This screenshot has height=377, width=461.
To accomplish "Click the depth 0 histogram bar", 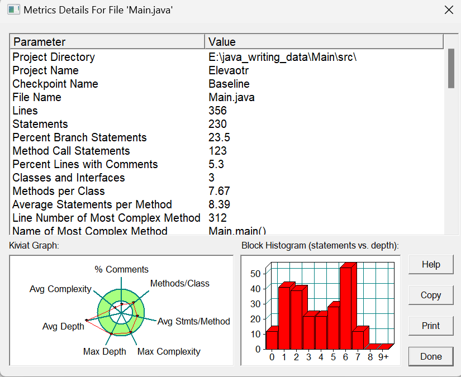I will tap(272, 340).
